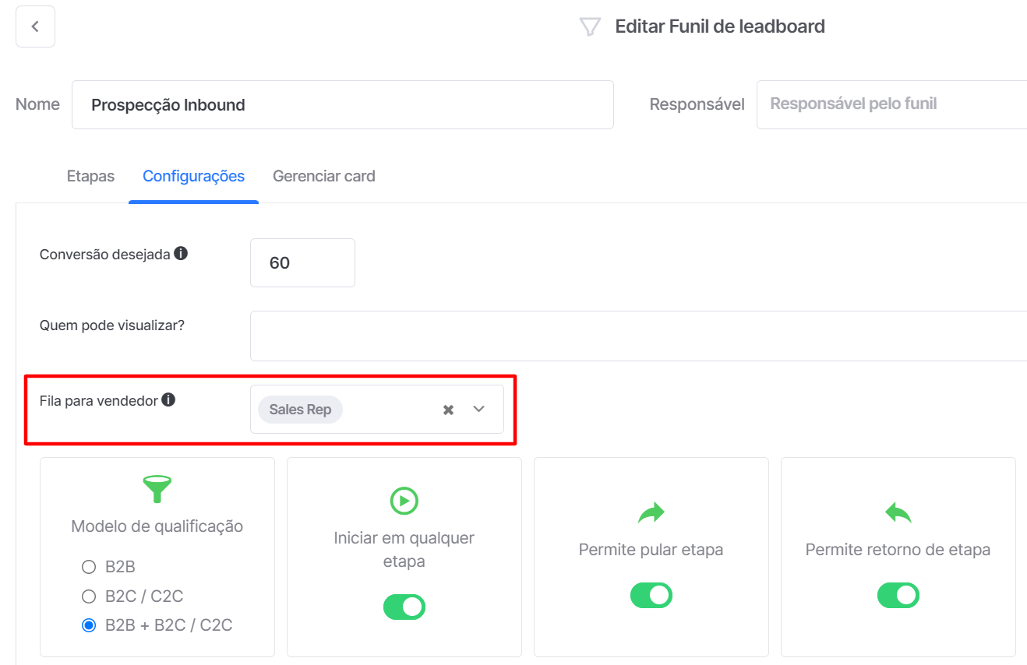Image resolution: width=1027 pixels, height=665 pixels.
Task: Disable the Permite pular etapa switch
Action: pos(651,595)
